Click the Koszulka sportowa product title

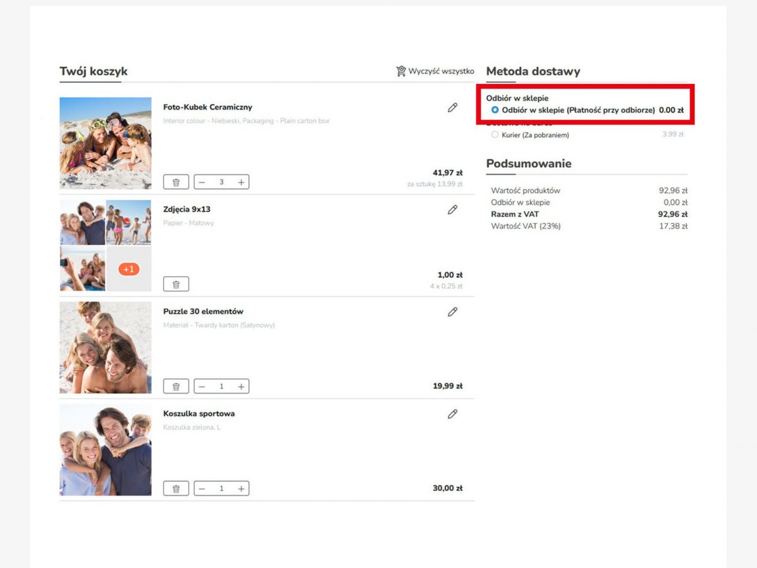pos(199,414)
